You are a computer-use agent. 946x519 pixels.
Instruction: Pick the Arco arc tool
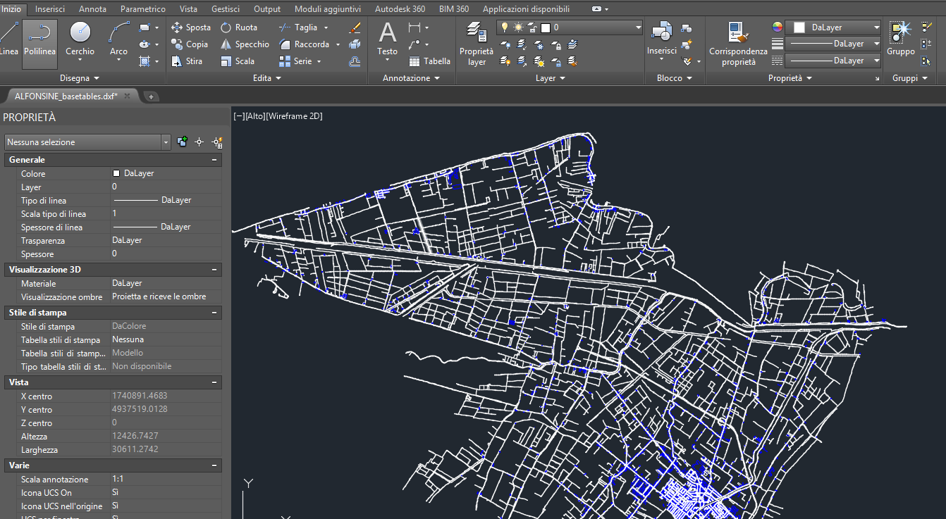tap(119, 42)
